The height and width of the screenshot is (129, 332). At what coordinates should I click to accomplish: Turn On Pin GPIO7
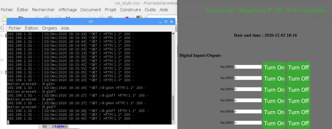(274, 123)
